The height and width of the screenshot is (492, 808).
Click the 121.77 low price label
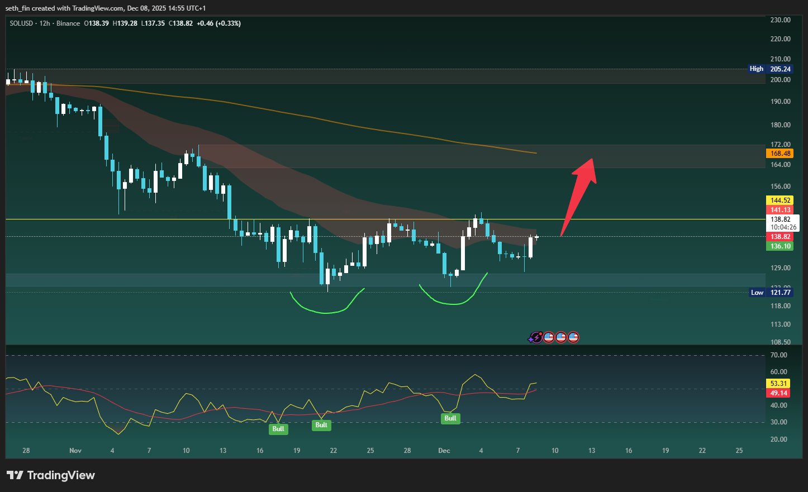tap(780, 293)
